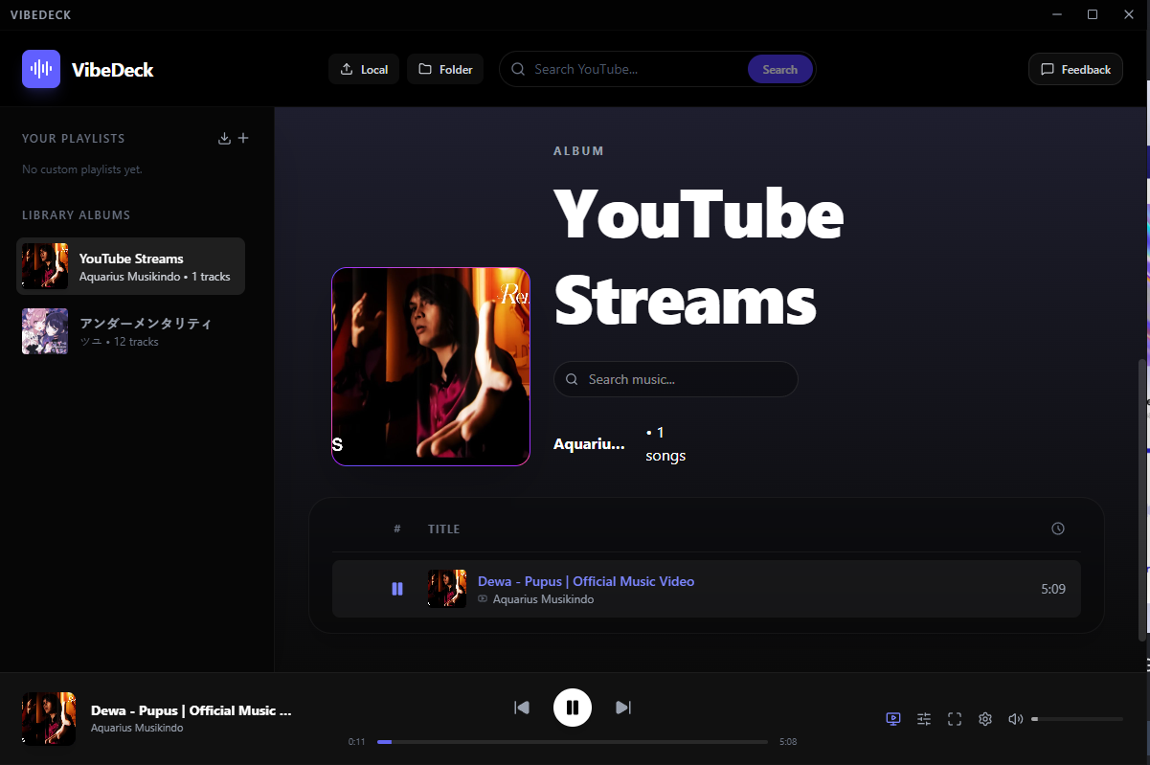The height and width of the screenshot is (765, 1150).
Task: Open the equalizer sliders icon
Action: (x=924, y=719)
